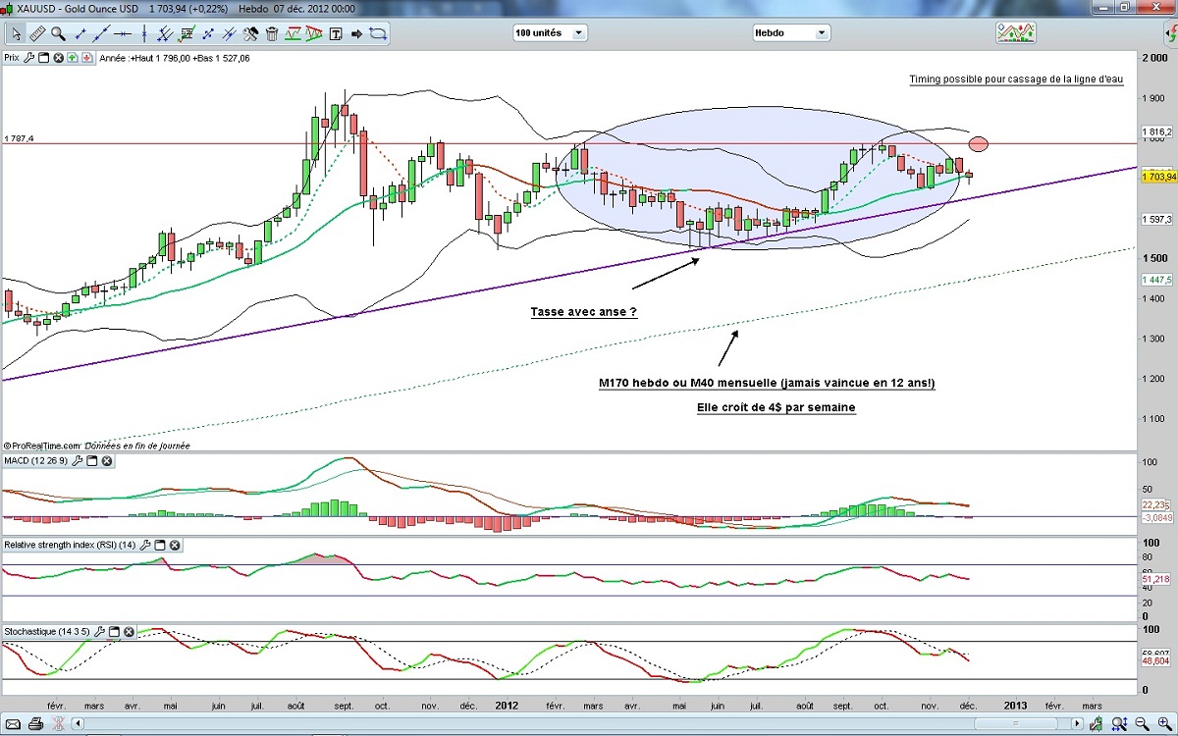Maximize the Stochastique indicator panel

(114, 632)
